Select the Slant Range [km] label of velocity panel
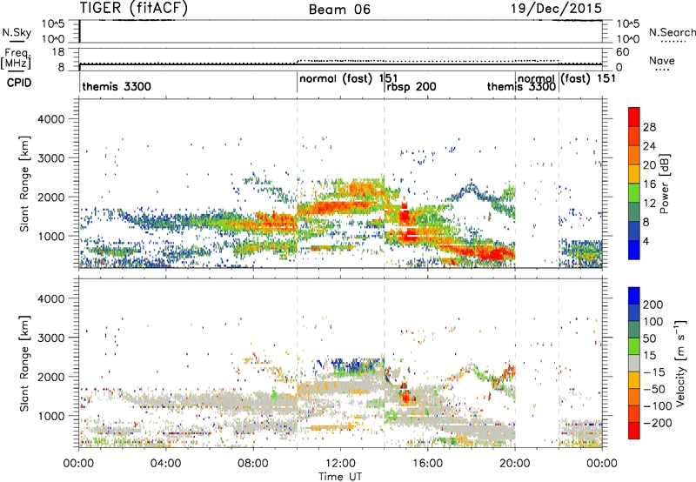 24,363
